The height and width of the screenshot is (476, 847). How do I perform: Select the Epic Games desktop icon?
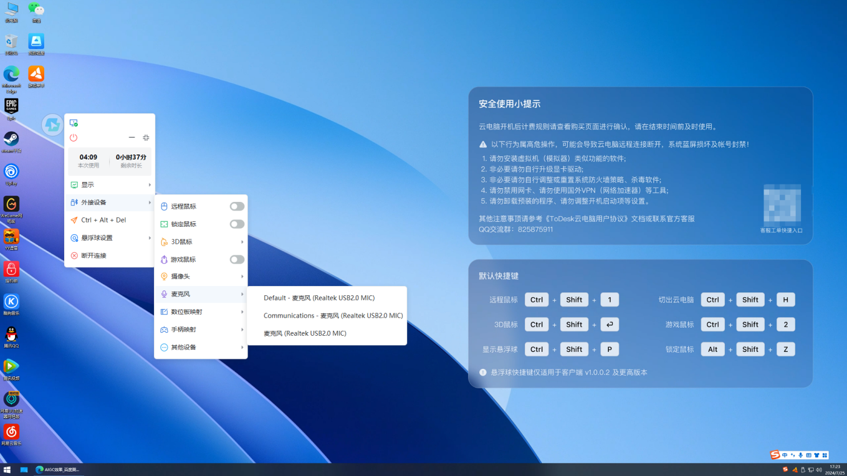[11, 109]
